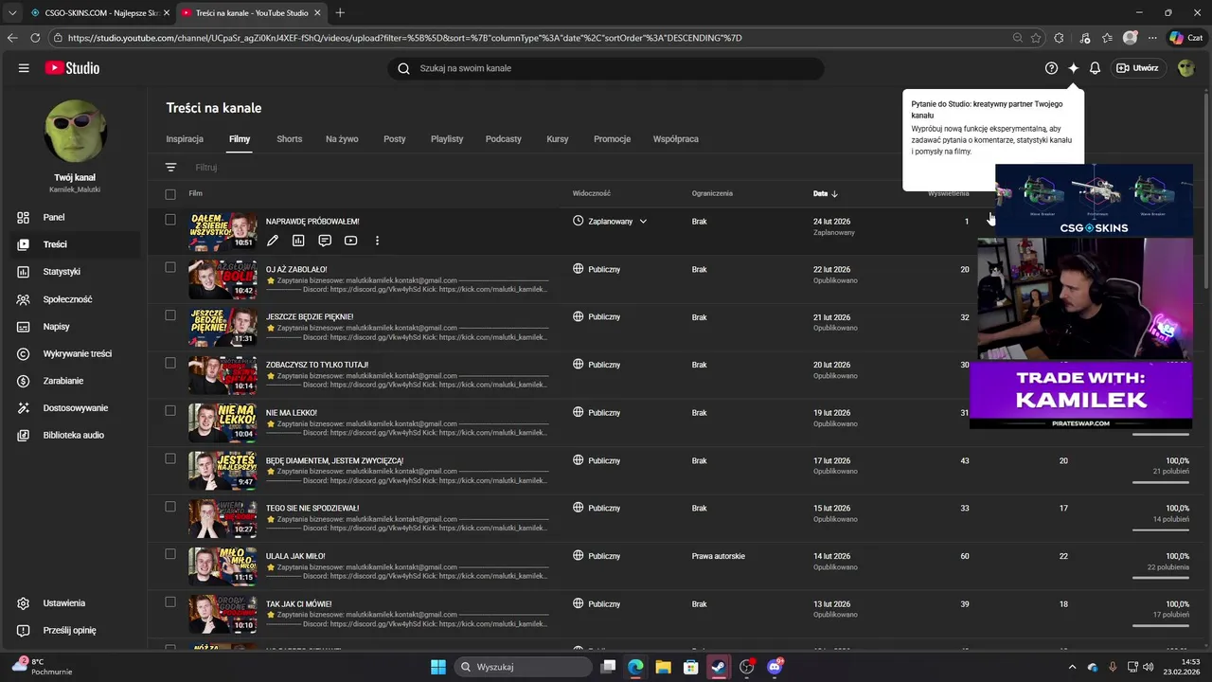
Task: Click the Szukaj na swoim kanale search box
Action: [606, 68]
